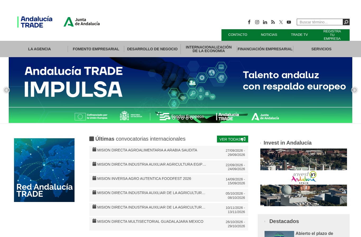Screen dimensions: 361x237
Task: Click calendar icon beside AGRO AUTENTICA FOODFEST
Action: click(x=94, y=178)
